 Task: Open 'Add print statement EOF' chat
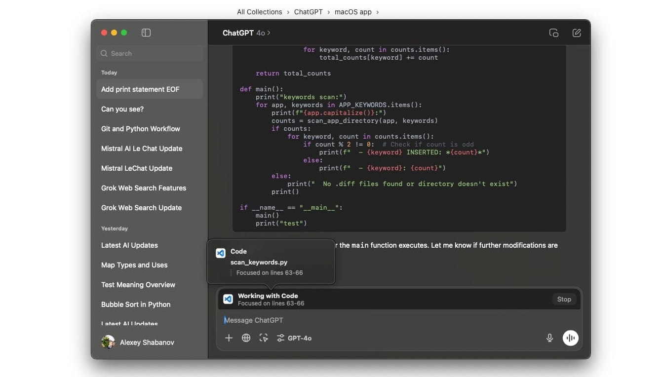pos(150,89)
